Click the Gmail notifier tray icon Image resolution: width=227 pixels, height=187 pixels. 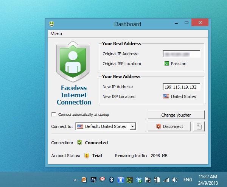click(102, 180)
